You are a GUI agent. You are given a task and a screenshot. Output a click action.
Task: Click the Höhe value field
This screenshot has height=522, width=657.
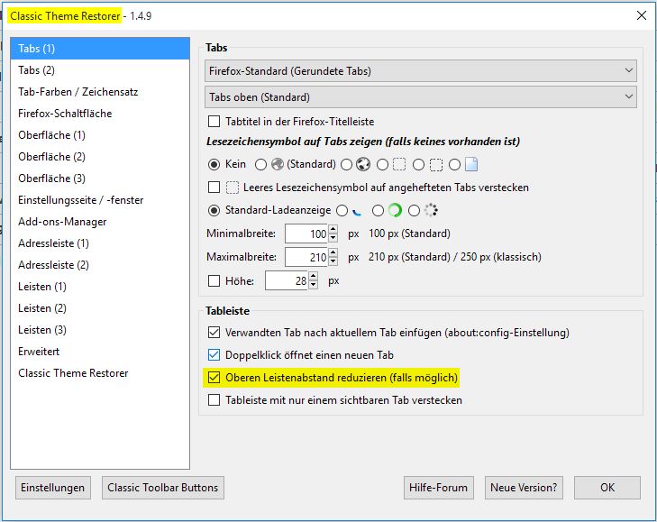pyautogui.click(x=287, y=280)
